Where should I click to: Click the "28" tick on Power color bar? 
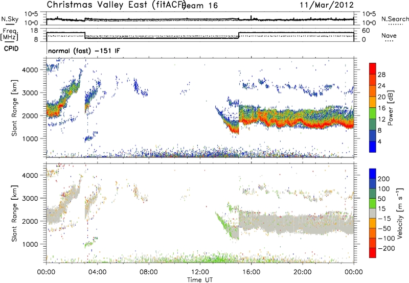click(x=381, y=75)
